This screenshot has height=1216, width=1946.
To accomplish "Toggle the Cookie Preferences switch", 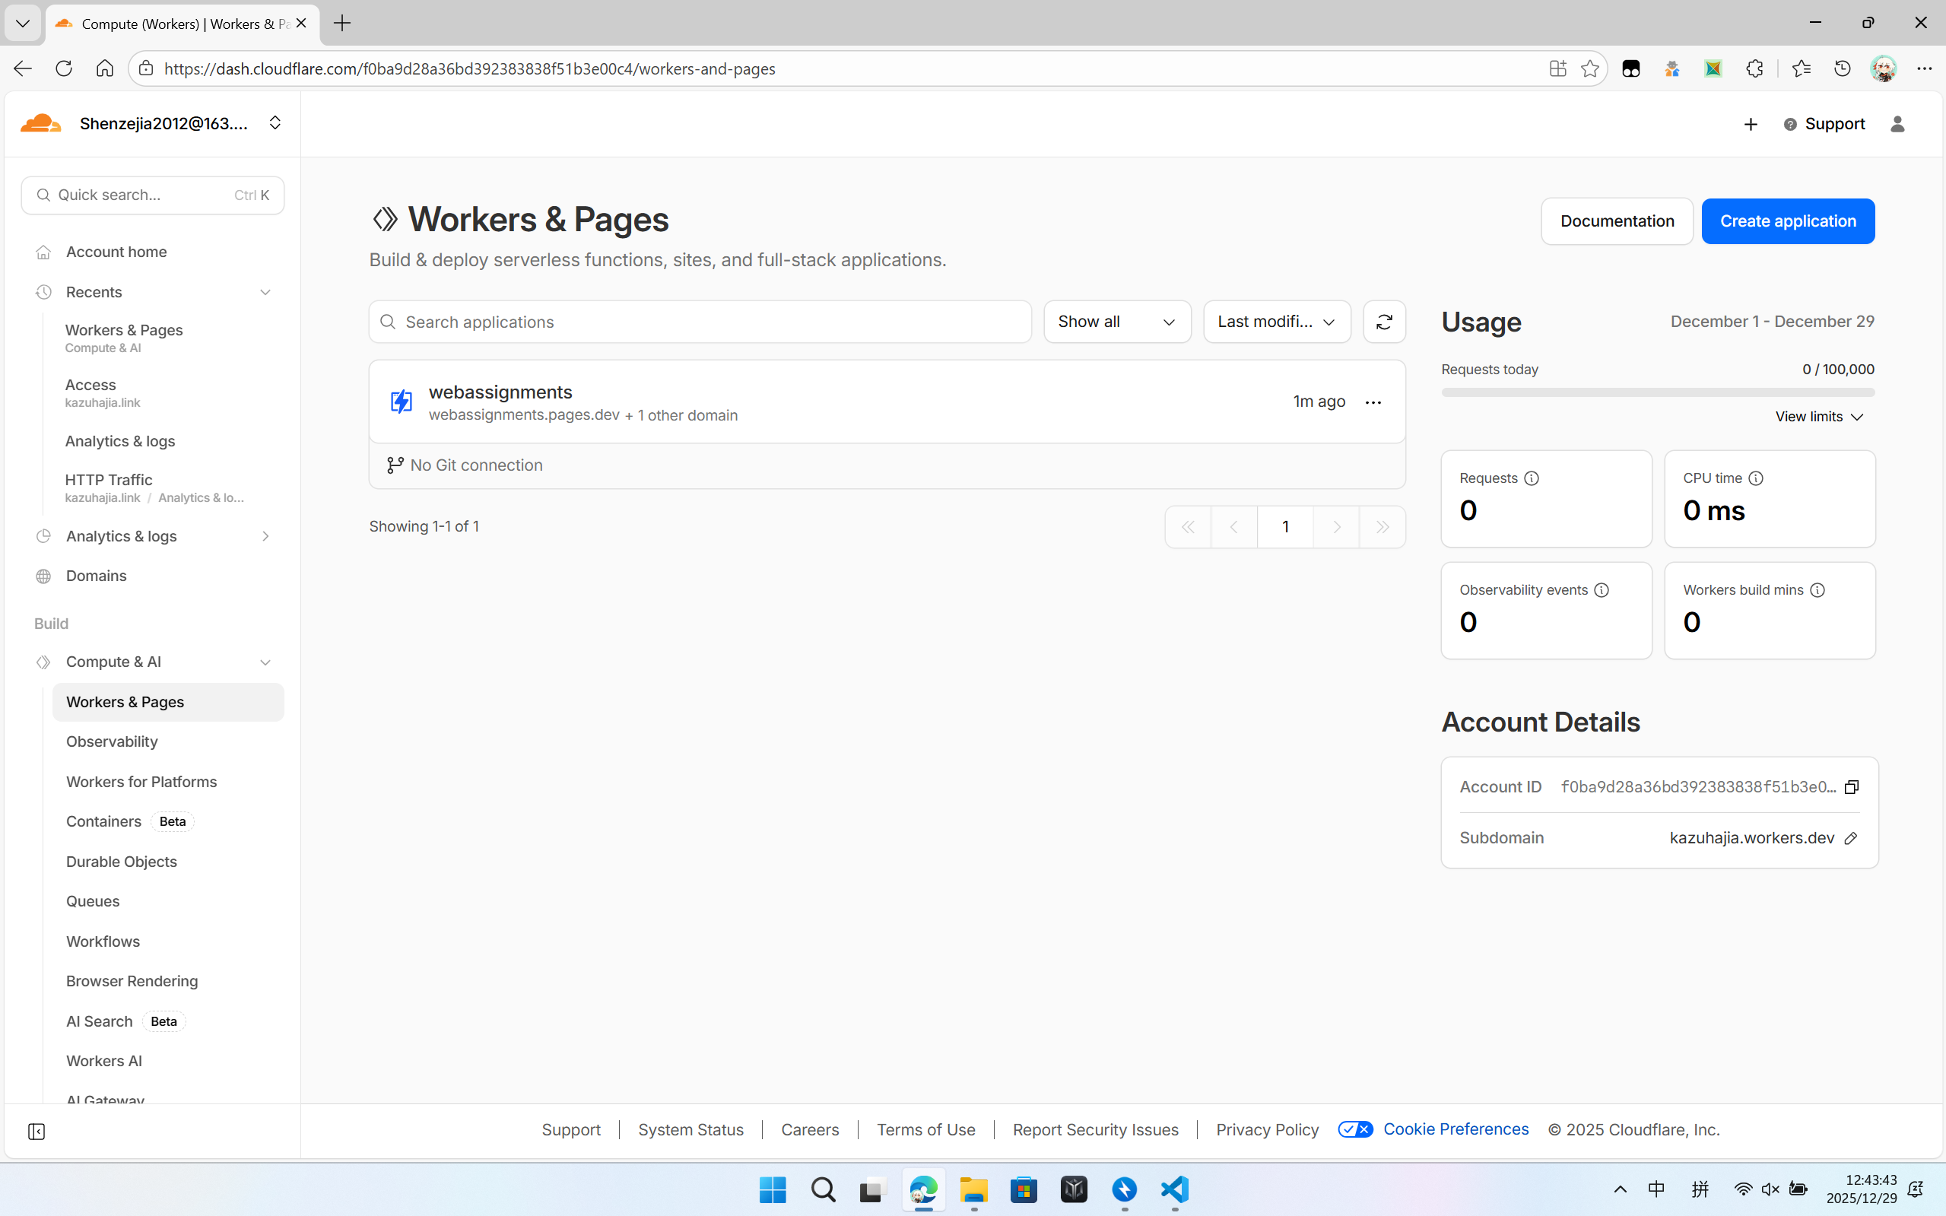I will 1355,1129.
